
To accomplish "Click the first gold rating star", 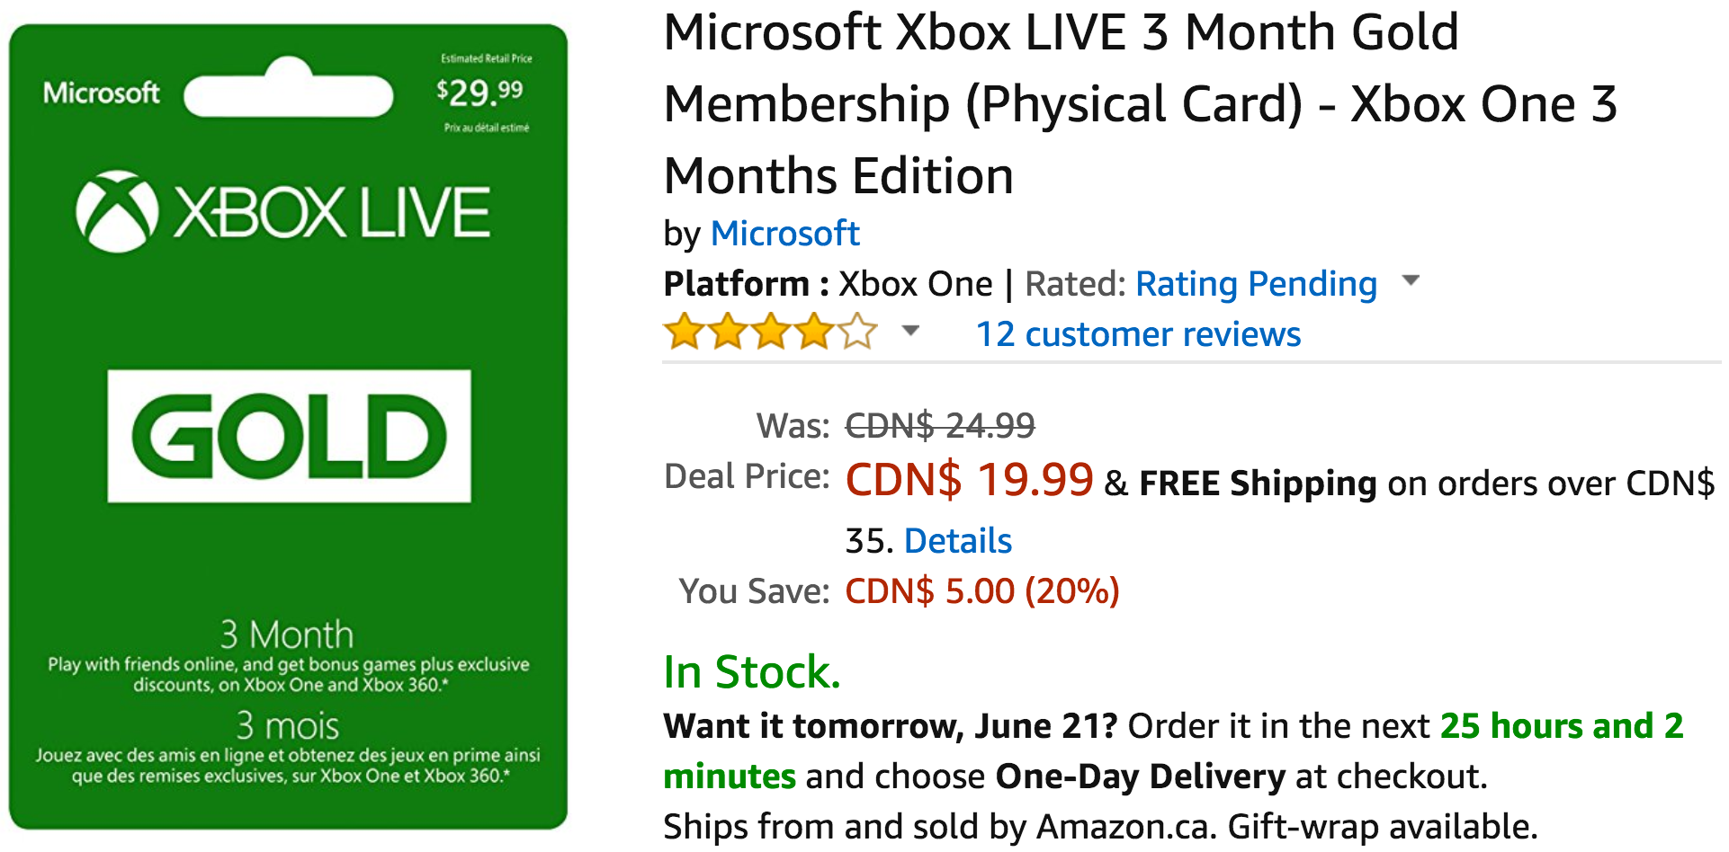I will [685, 332].
